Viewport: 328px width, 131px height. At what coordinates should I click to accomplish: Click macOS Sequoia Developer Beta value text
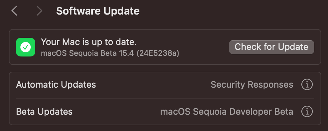pos(227,112)
